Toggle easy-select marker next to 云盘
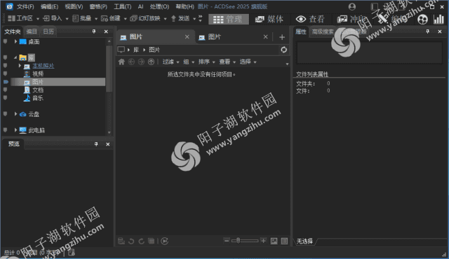Image resolution: width=449 pixels, height=259 pixels. (x=5, y=114)
